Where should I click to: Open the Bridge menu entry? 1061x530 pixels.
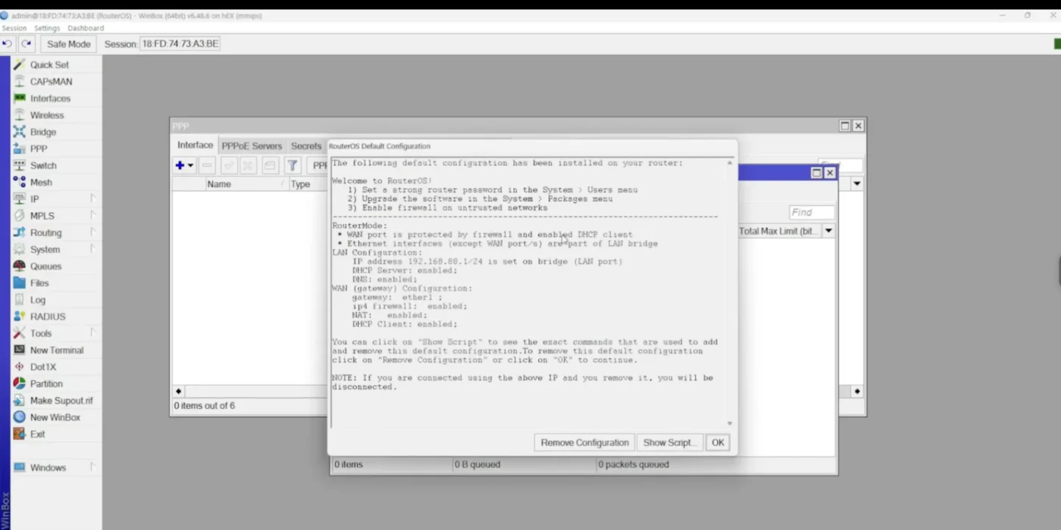click(43, 132)
